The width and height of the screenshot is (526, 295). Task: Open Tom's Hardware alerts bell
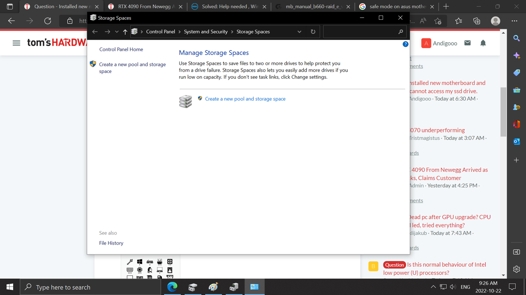pos(483,43)
